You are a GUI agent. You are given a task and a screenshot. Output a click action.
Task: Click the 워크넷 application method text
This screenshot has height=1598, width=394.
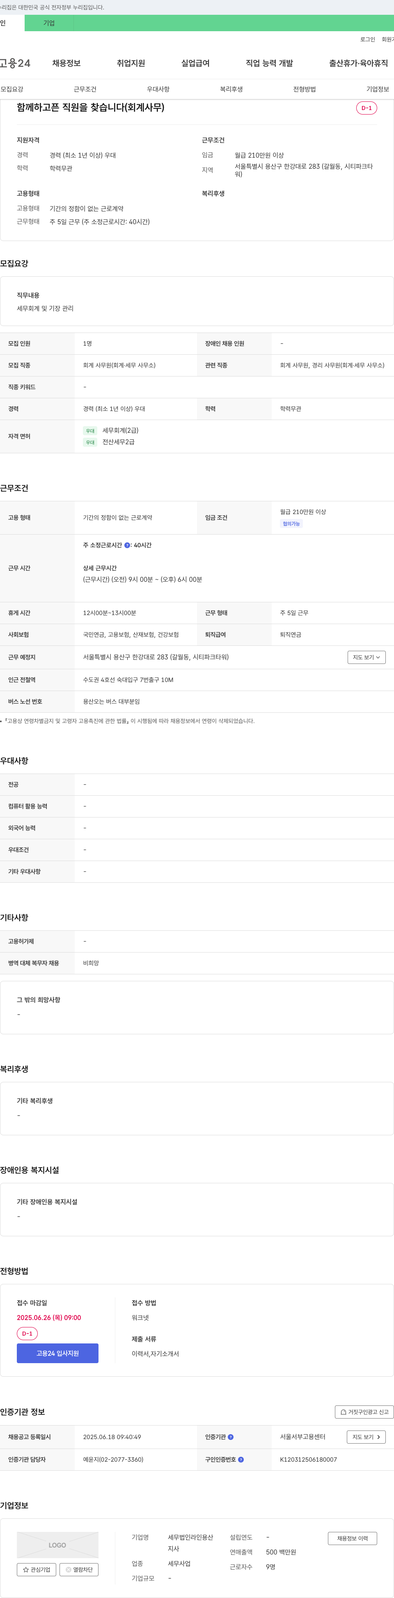tap(140, 1318)
